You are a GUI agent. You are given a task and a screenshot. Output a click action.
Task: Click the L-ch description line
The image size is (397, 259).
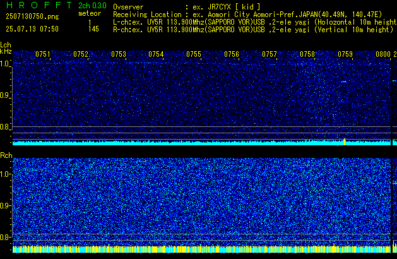[x=255, y=22]
